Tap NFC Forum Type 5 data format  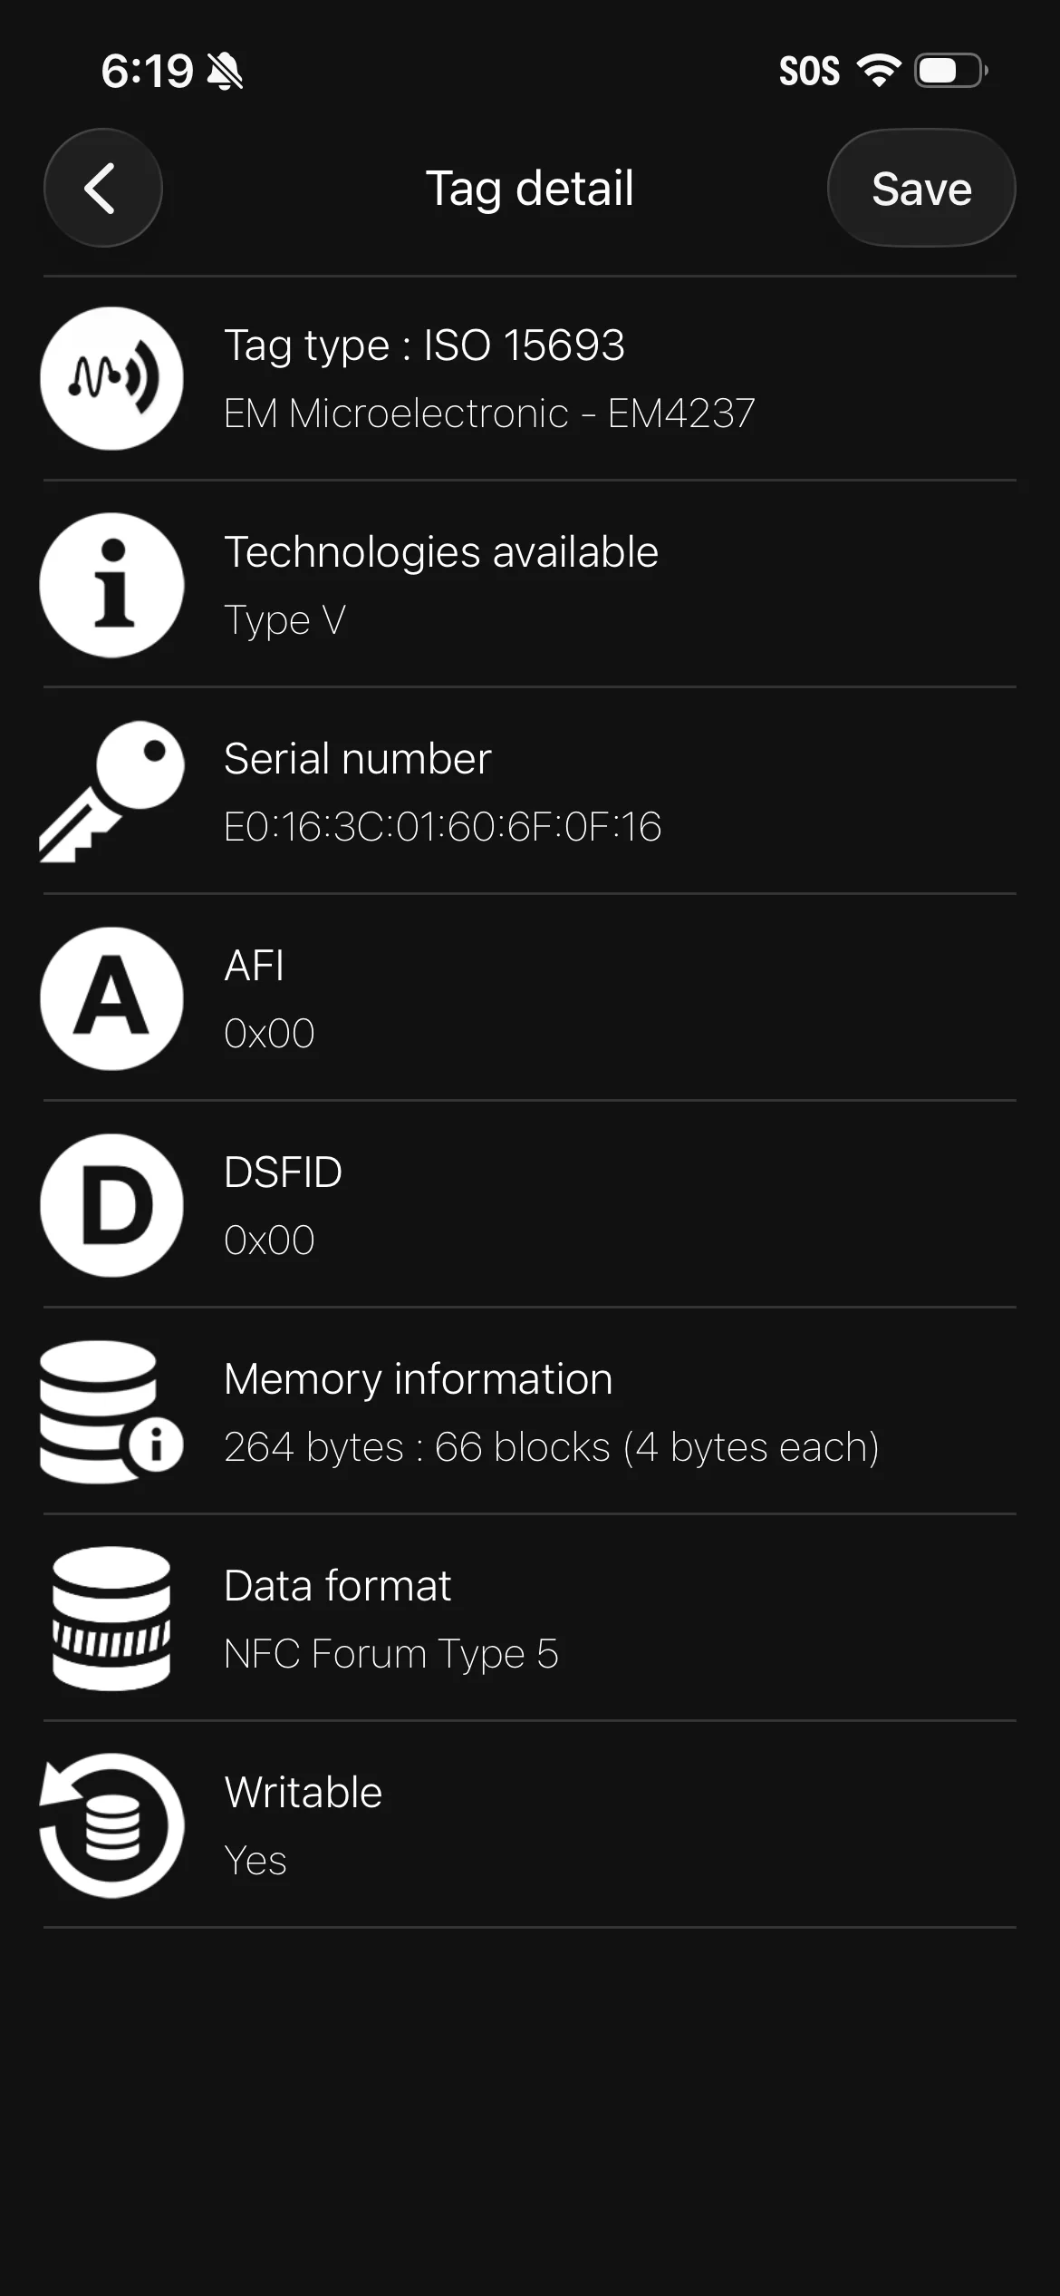pos(391,1653)
